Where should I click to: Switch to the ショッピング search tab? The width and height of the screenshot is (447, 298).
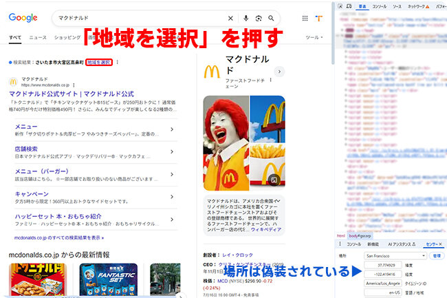(67, 37)
